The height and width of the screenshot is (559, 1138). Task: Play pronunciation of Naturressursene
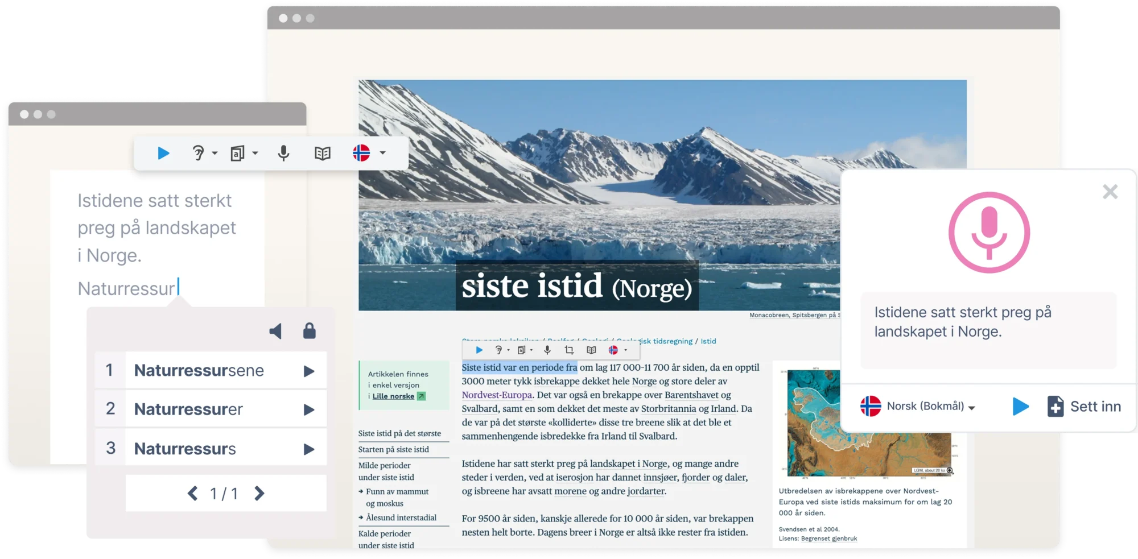(309, 371)
